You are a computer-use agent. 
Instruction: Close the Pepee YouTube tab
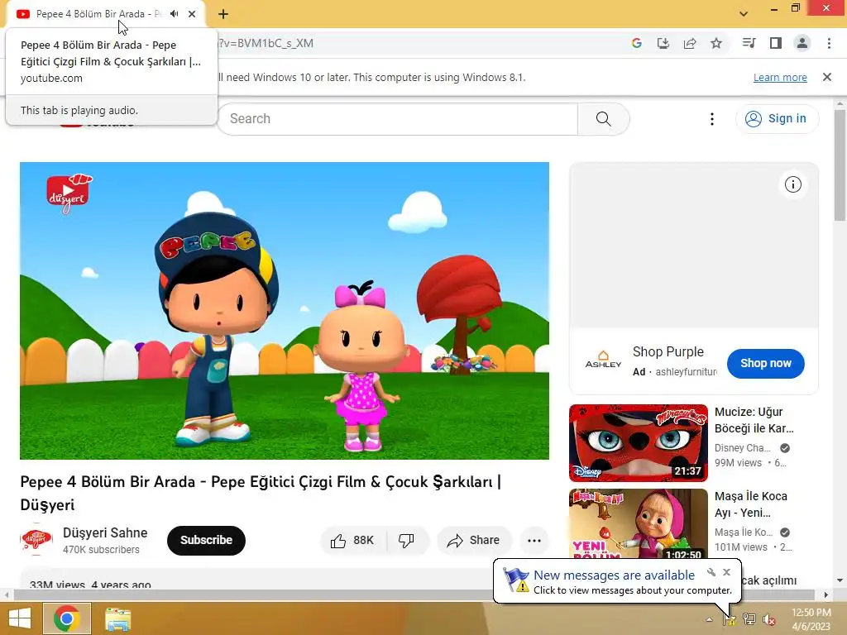click(192, 14)
